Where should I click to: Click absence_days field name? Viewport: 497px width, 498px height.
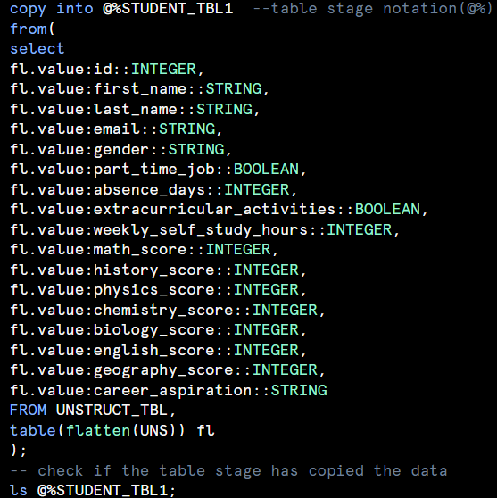[149, 190]
